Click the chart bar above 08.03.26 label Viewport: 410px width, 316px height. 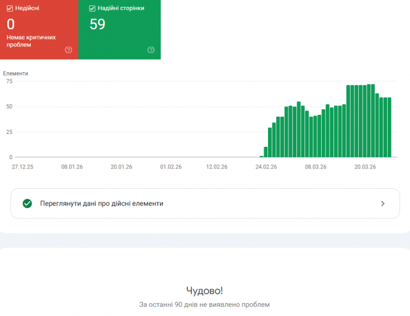pyautogui.click(x=315, y=136)
